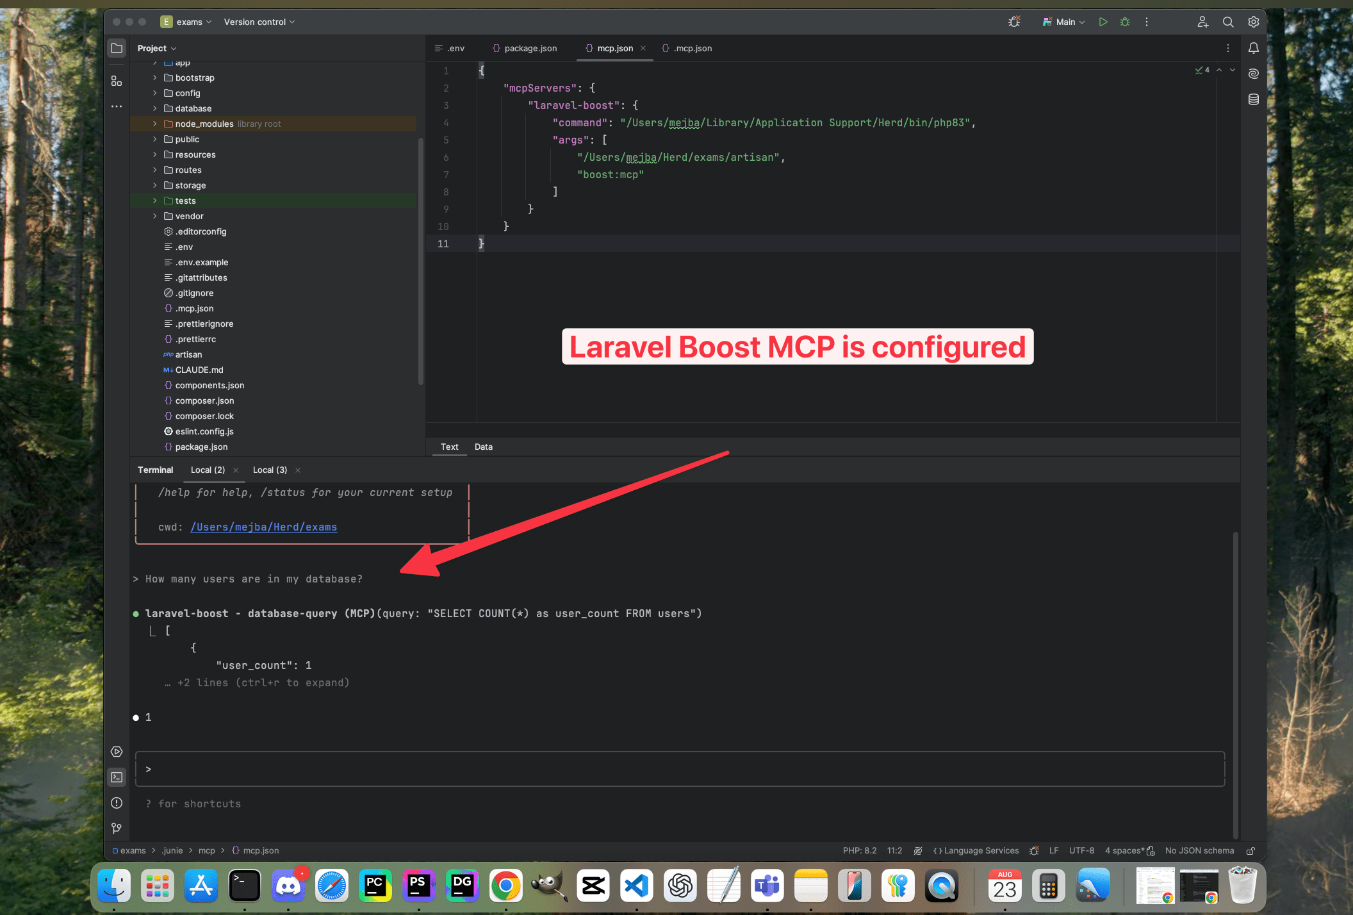Open the Version control dropdown
This screenshot has width=1353, height=915.
[259, 22]
